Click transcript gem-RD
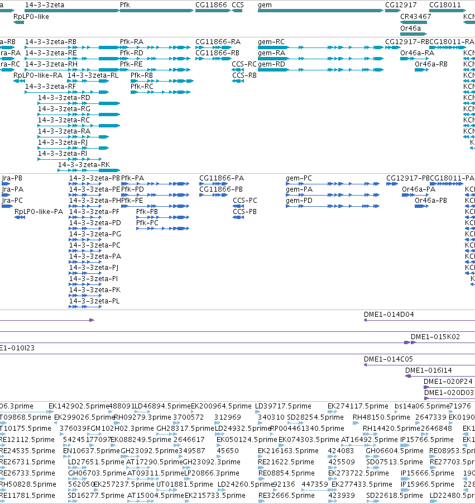 click(271, 64)
